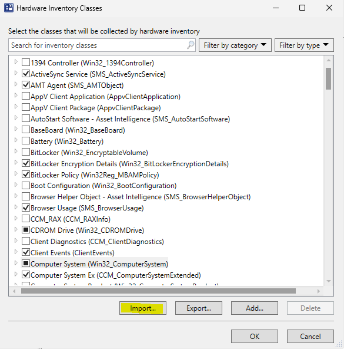Open Filter by type dropdown
This screenshot has width=344, height=349.
304,45
